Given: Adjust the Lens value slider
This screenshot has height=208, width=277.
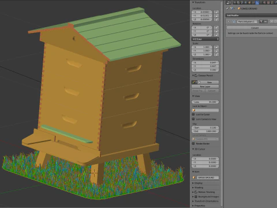Looking at the screenshot, I should (205, 102).
